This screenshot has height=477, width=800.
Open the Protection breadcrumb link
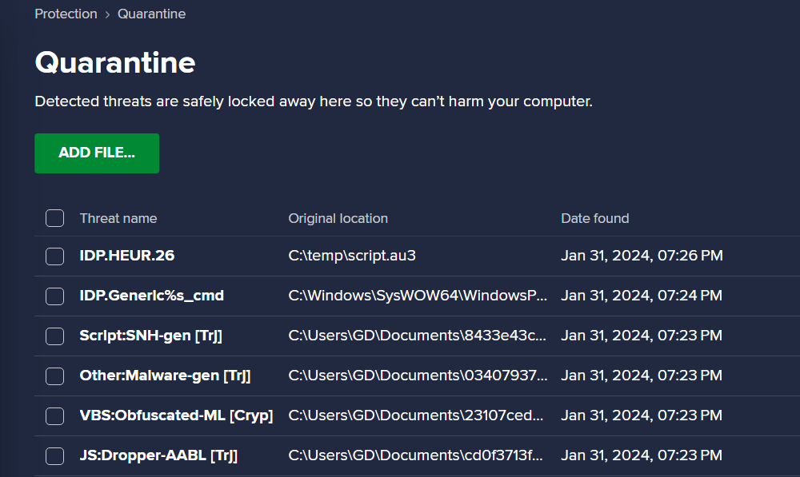click(x=66, y=14)
